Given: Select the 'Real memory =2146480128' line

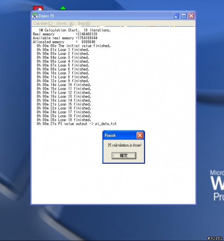Looking at the screenshot, I should tap(65, 34).
